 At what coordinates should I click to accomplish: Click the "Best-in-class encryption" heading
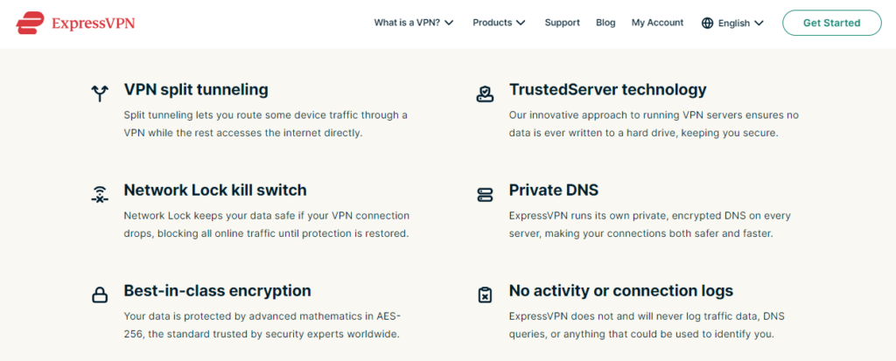[217, 290]
